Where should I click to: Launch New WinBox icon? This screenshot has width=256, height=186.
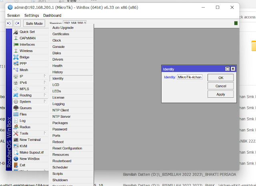[x=16, y=159]
